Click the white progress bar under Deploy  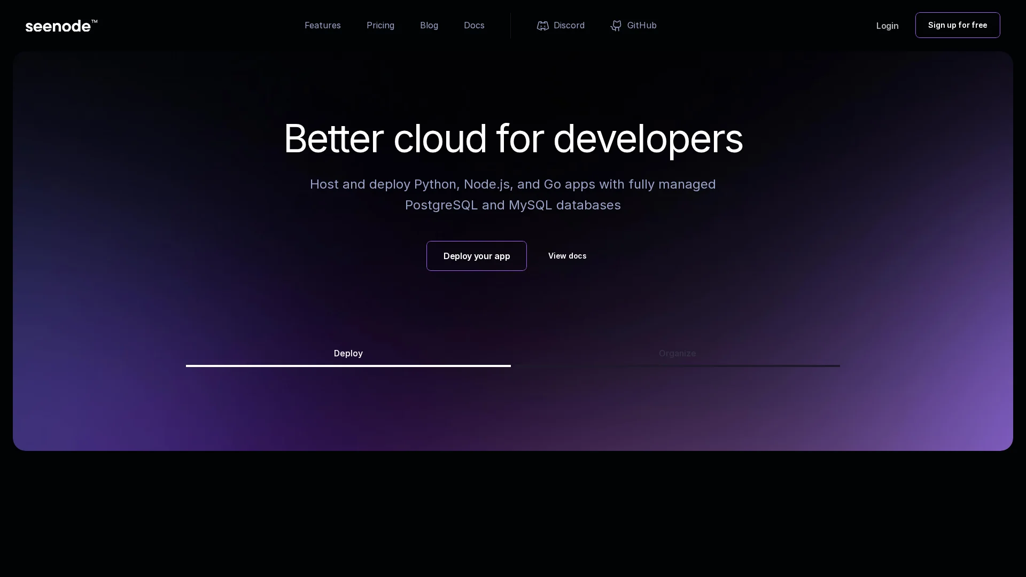(x=348, y=366)
